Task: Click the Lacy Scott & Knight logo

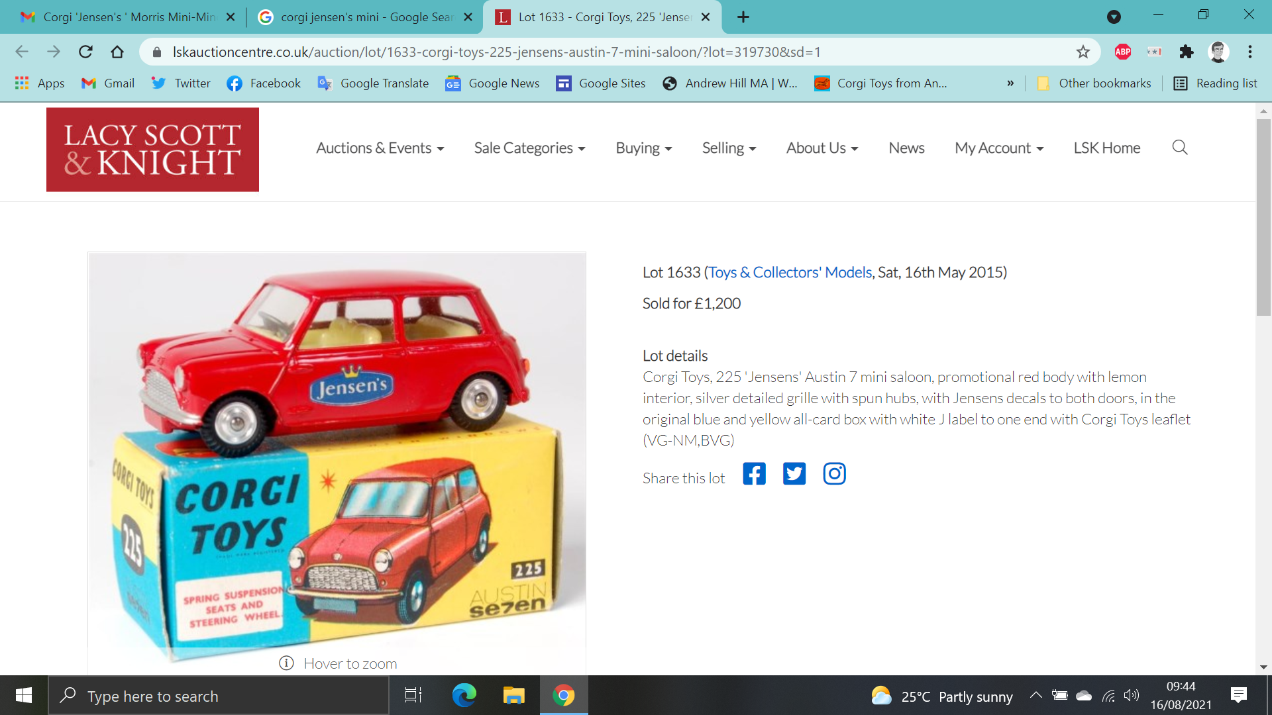Action: point(152,150)
